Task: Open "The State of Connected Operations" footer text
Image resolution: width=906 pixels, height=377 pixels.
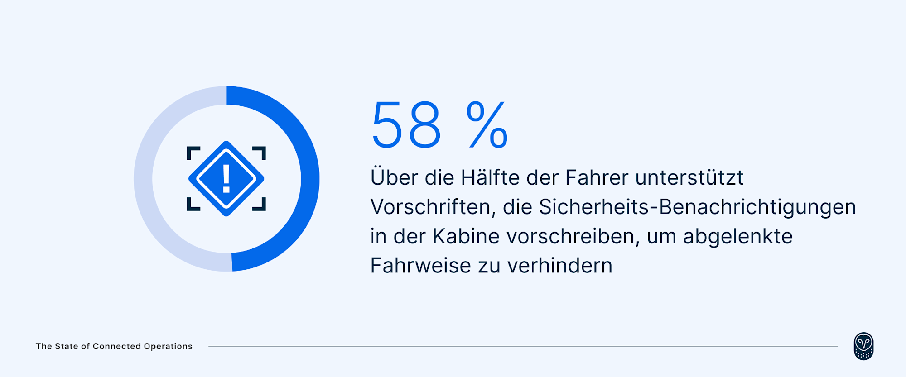Action: click(114, 346)
